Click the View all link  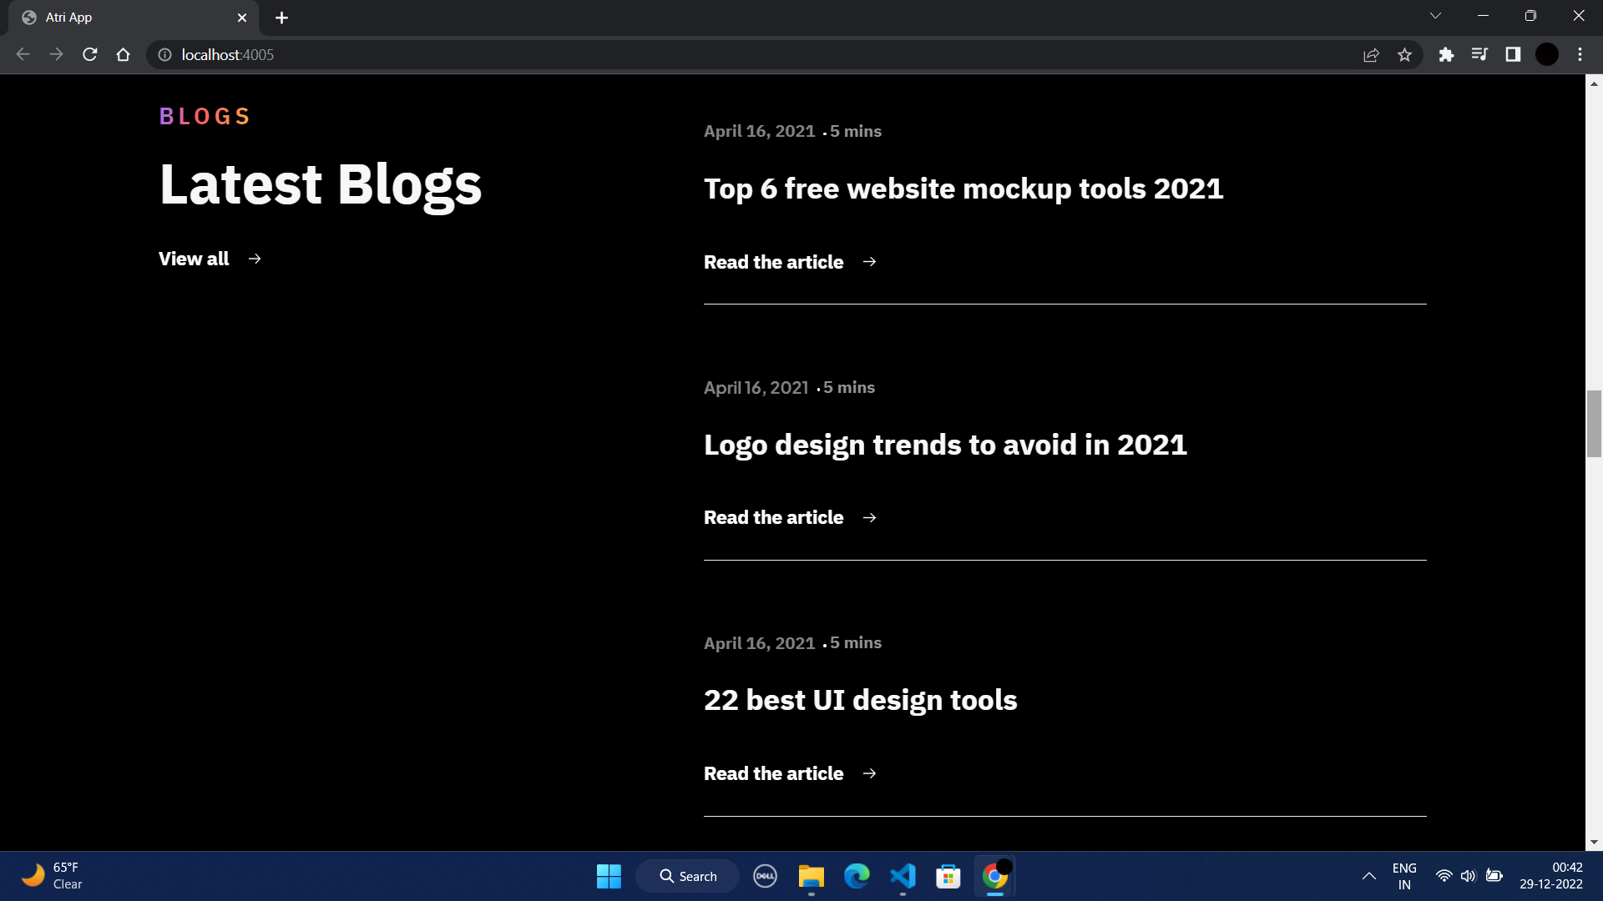[194, 259]
